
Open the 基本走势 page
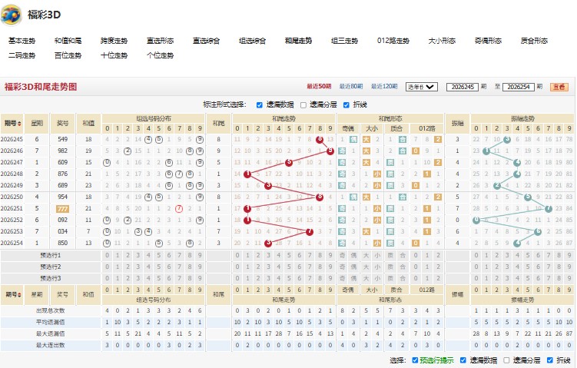click(x=22, y=41)
